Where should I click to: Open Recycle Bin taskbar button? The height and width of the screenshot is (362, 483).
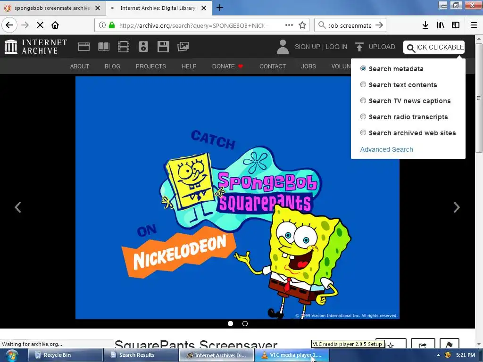pos(65,355)
